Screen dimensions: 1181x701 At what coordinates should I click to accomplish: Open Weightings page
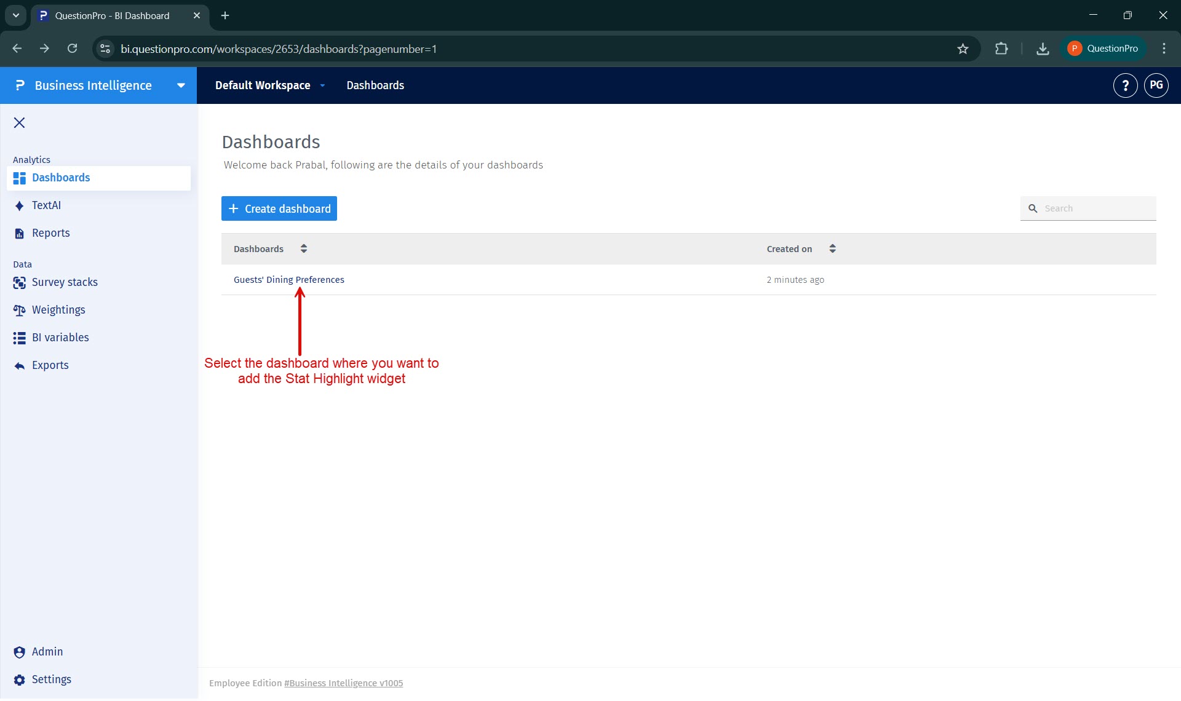(x=58, y=310)
